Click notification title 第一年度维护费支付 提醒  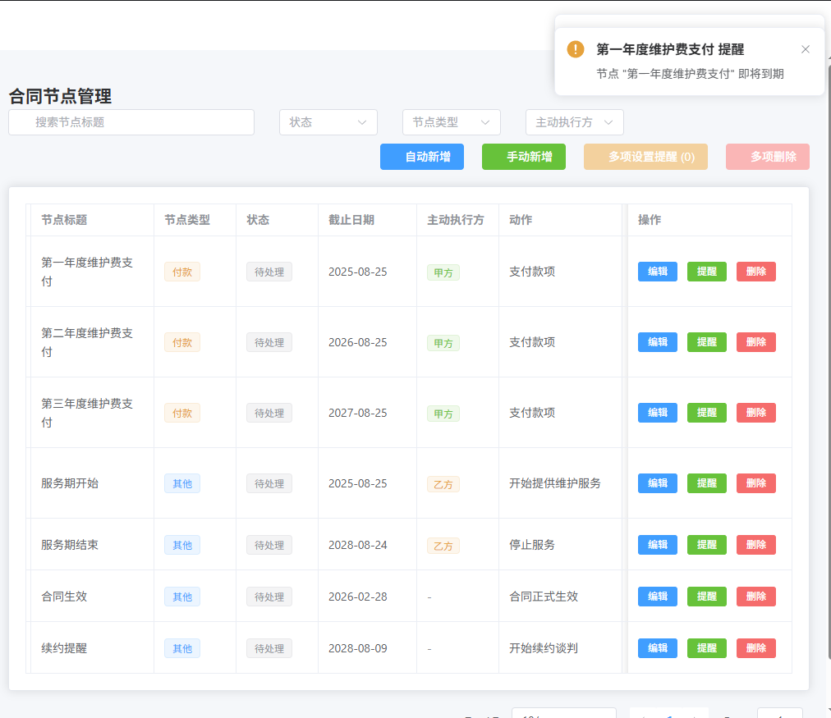670,49
